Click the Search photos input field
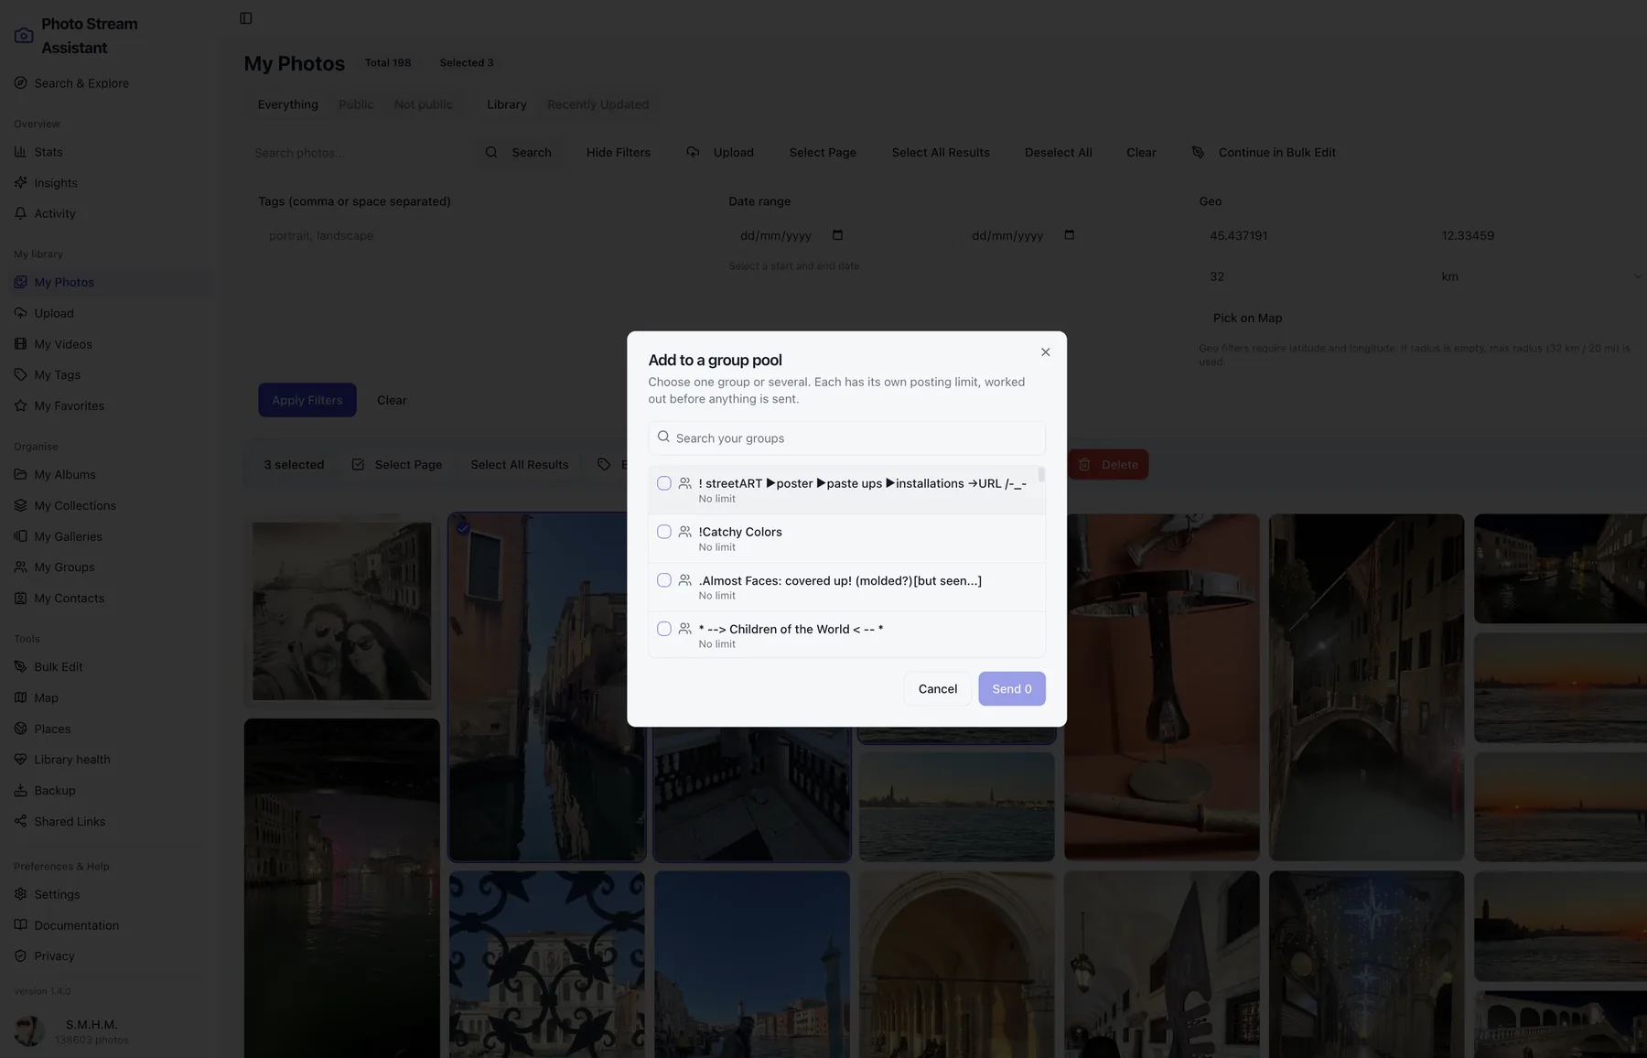The width and height of the screenshot is (1647, 1058). [357, 153]
